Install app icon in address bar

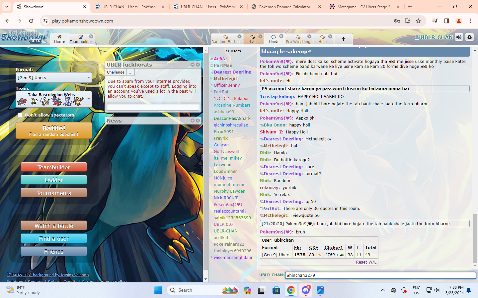(x=408, y=21)
